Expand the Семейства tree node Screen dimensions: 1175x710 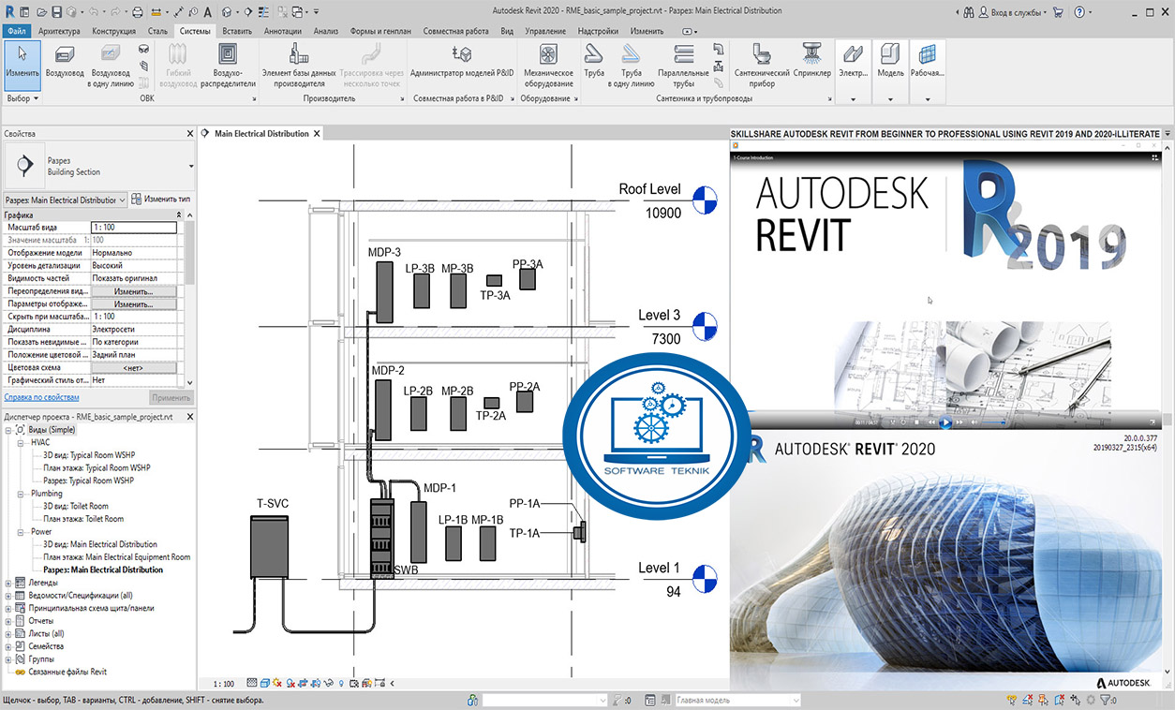[x=8, y=646]
